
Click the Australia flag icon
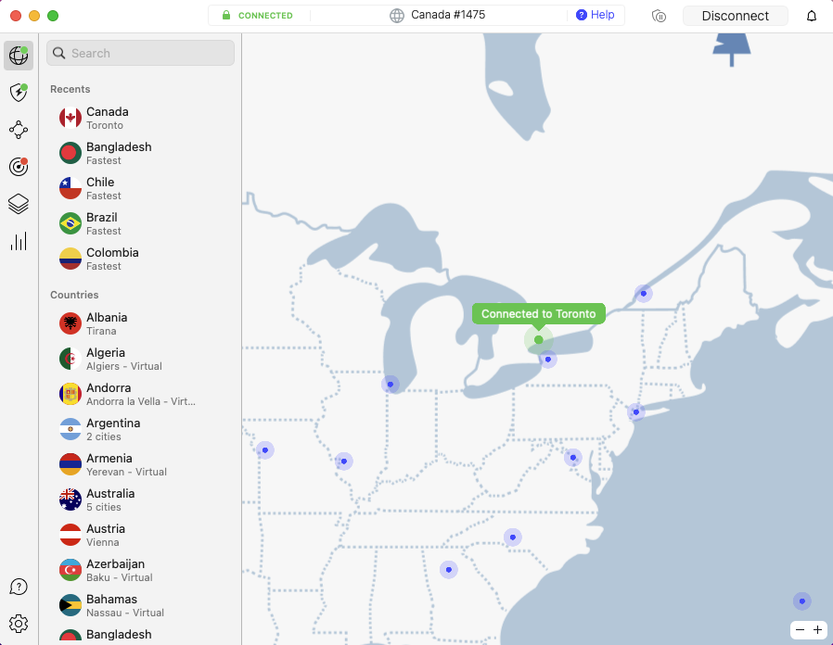pyautogui.click(x=70, y=500)
